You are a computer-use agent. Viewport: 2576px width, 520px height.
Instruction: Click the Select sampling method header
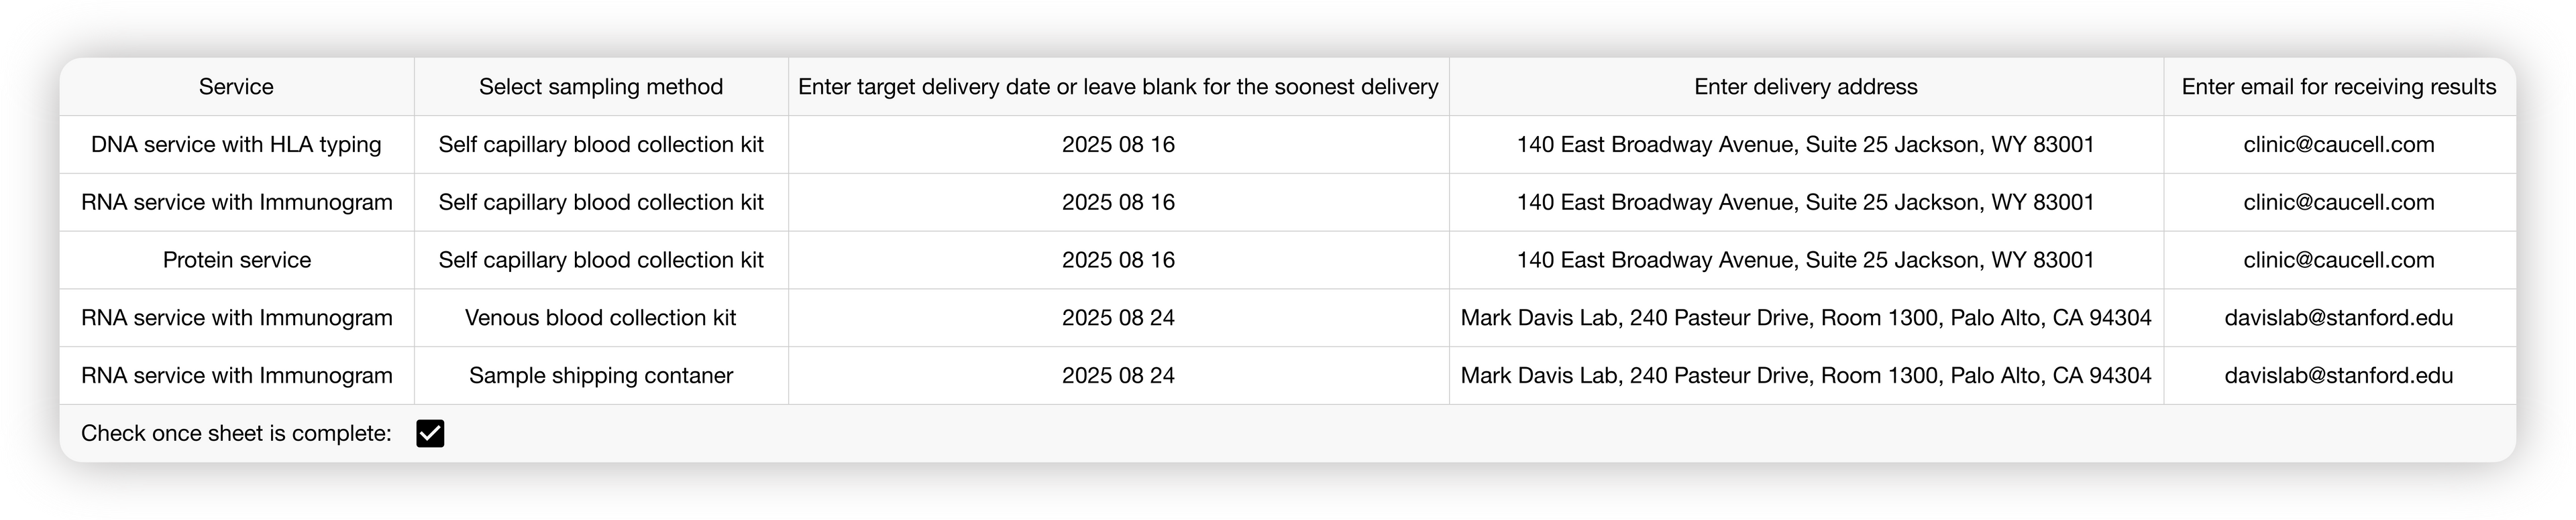(x=600, y=87)
